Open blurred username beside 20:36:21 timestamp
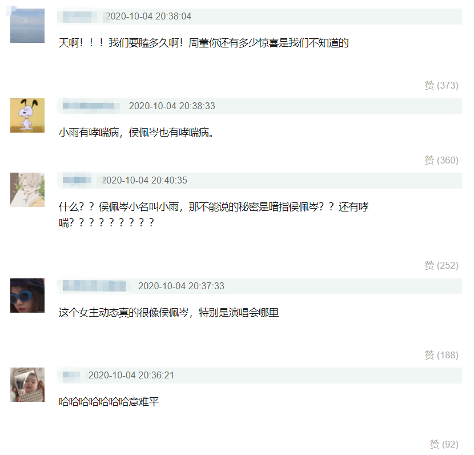Screen dimensions: 474x455 tap(71, 375)
